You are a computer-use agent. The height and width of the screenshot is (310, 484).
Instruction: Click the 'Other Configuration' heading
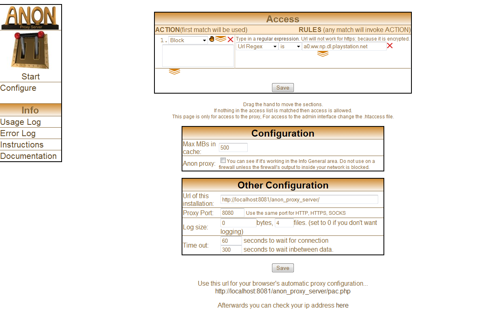[283, 185]
